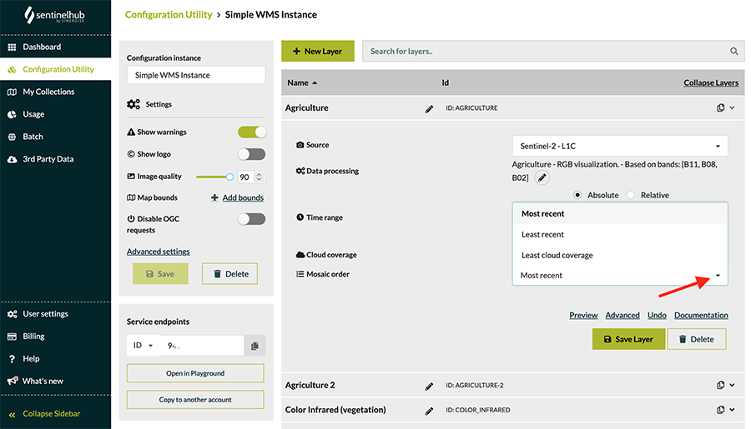Duplicate the Agriculture 2 layer
The image size is (751, 429).
point(720,386)
